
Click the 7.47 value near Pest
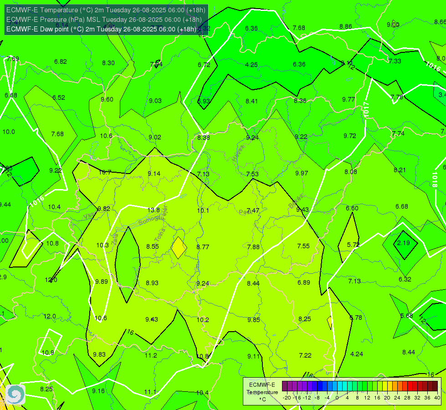pos(253,210)
